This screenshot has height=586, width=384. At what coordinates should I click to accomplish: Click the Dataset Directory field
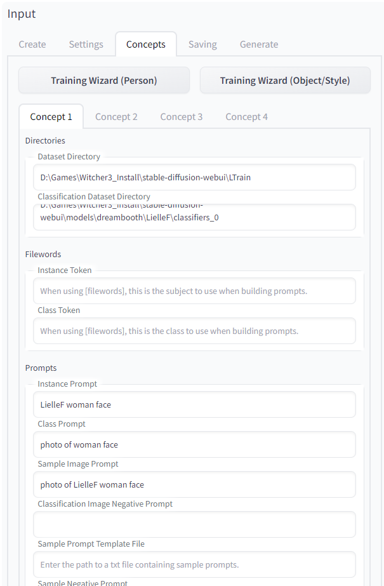click(194, 178)
